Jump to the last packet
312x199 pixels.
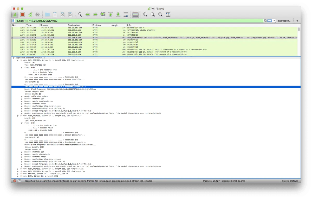pyautogui.click(x=118, y=15)
